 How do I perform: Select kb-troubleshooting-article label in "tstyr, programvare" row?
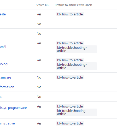(x=76, y=112)
